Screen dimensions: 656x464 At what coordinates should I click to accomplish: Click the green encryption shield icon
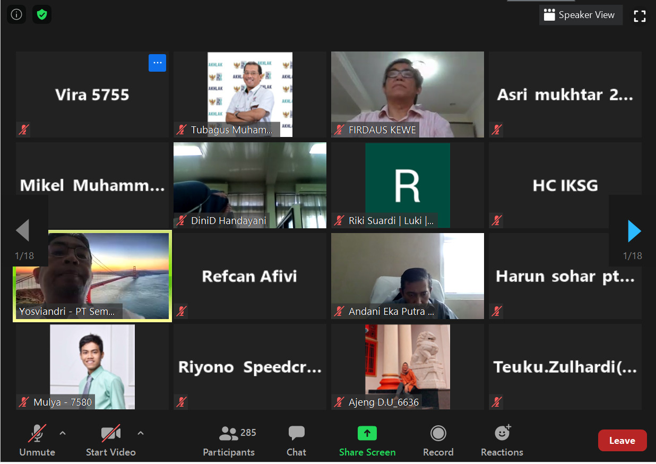[x=42, y=15]
